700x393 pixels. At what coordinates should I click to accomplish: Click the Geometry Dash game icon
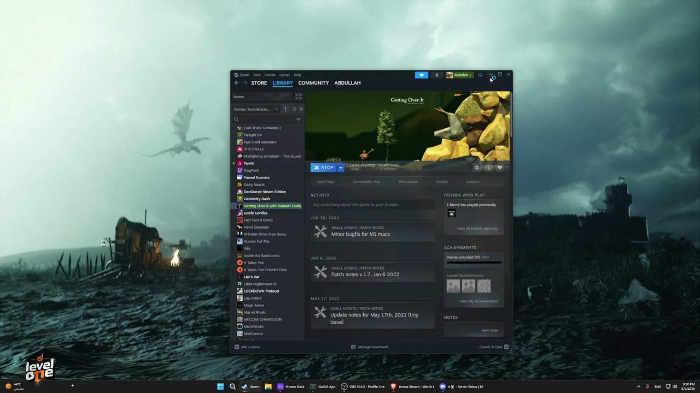pos(240,199)
